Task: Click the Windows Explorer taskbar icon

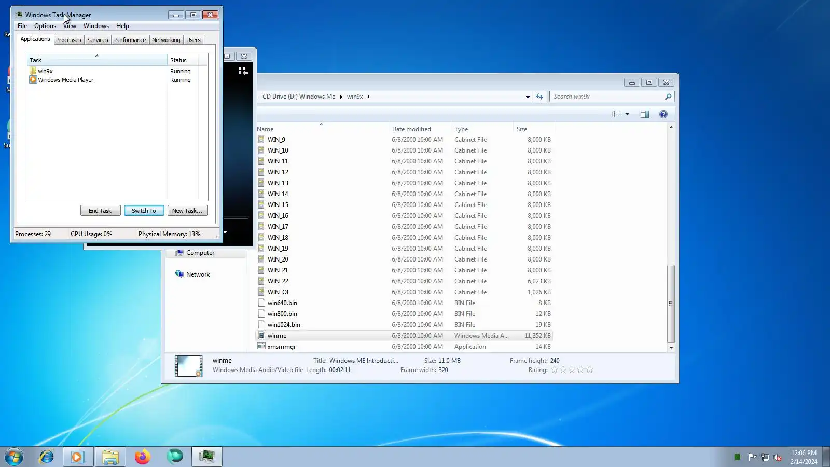Action: tap(110, 457)
